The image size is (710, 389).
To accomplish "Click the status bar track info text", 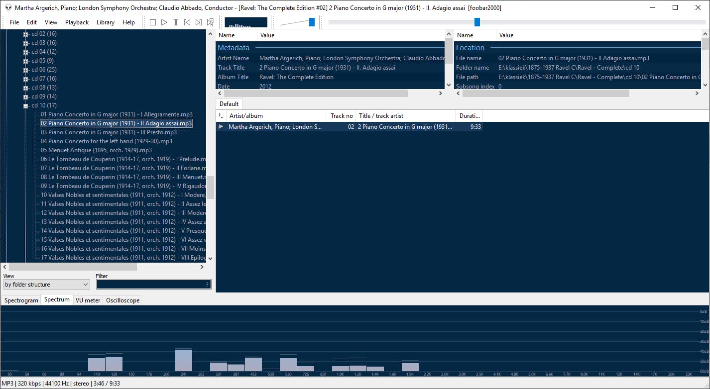I will (x=60, y=384).
